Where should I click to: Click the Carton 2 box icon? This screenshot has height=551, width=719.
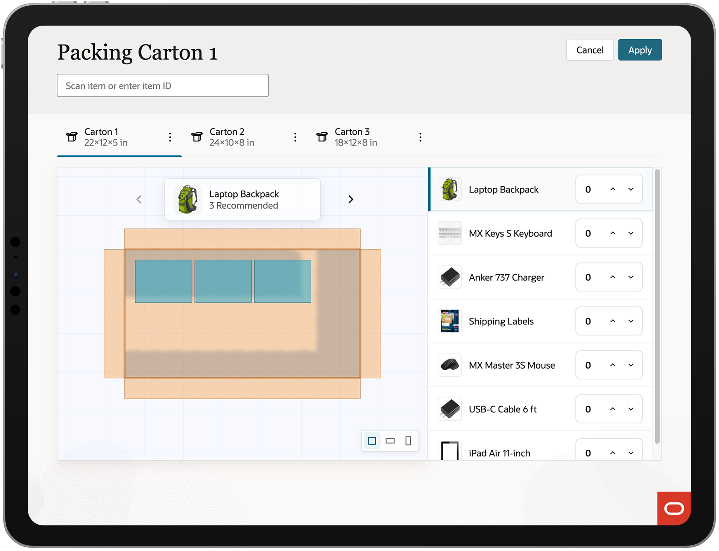(x=197, y=137)
